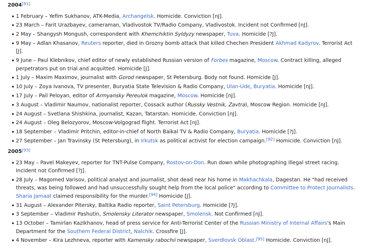Click the name Shangysh Mongush

point(62,34)
